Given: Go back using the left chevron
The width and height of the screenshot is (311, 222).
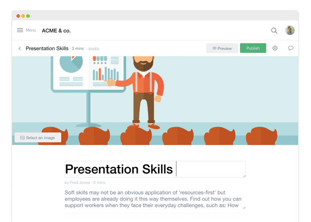Looking at the screenshot, I should point(20,48).
